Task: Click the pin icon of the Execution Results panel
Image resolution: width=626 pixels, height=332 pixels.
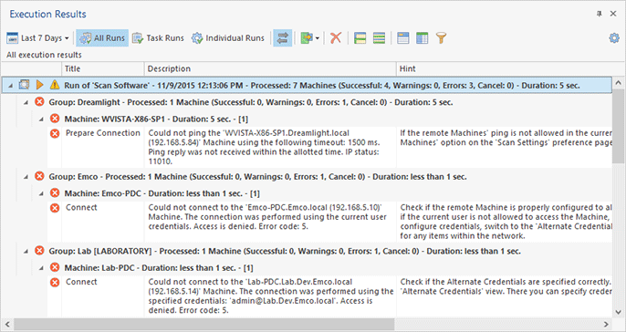Action: 600,14
